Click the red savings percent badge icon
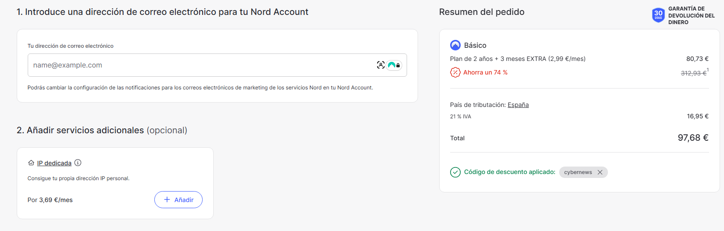Screen dimensions: 724x231 (x=455, y=72)
